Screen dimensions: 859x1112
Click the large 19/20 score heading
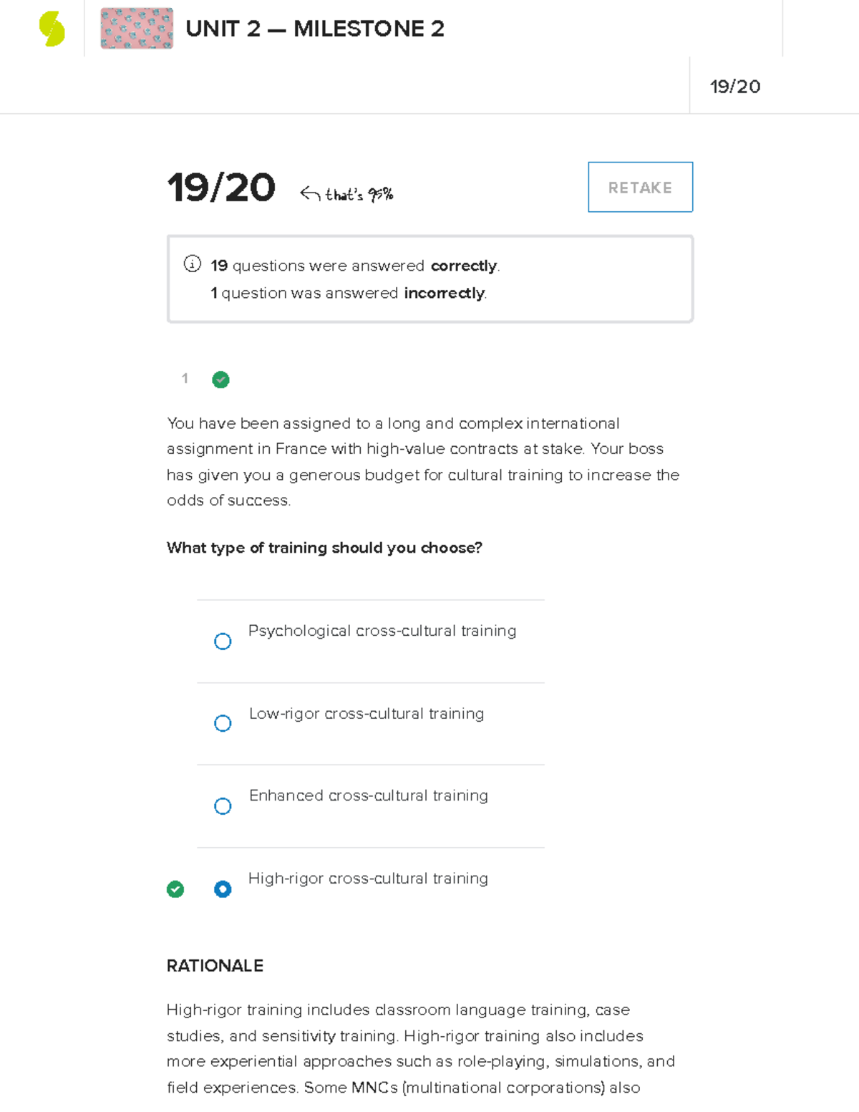coord(220,188)
